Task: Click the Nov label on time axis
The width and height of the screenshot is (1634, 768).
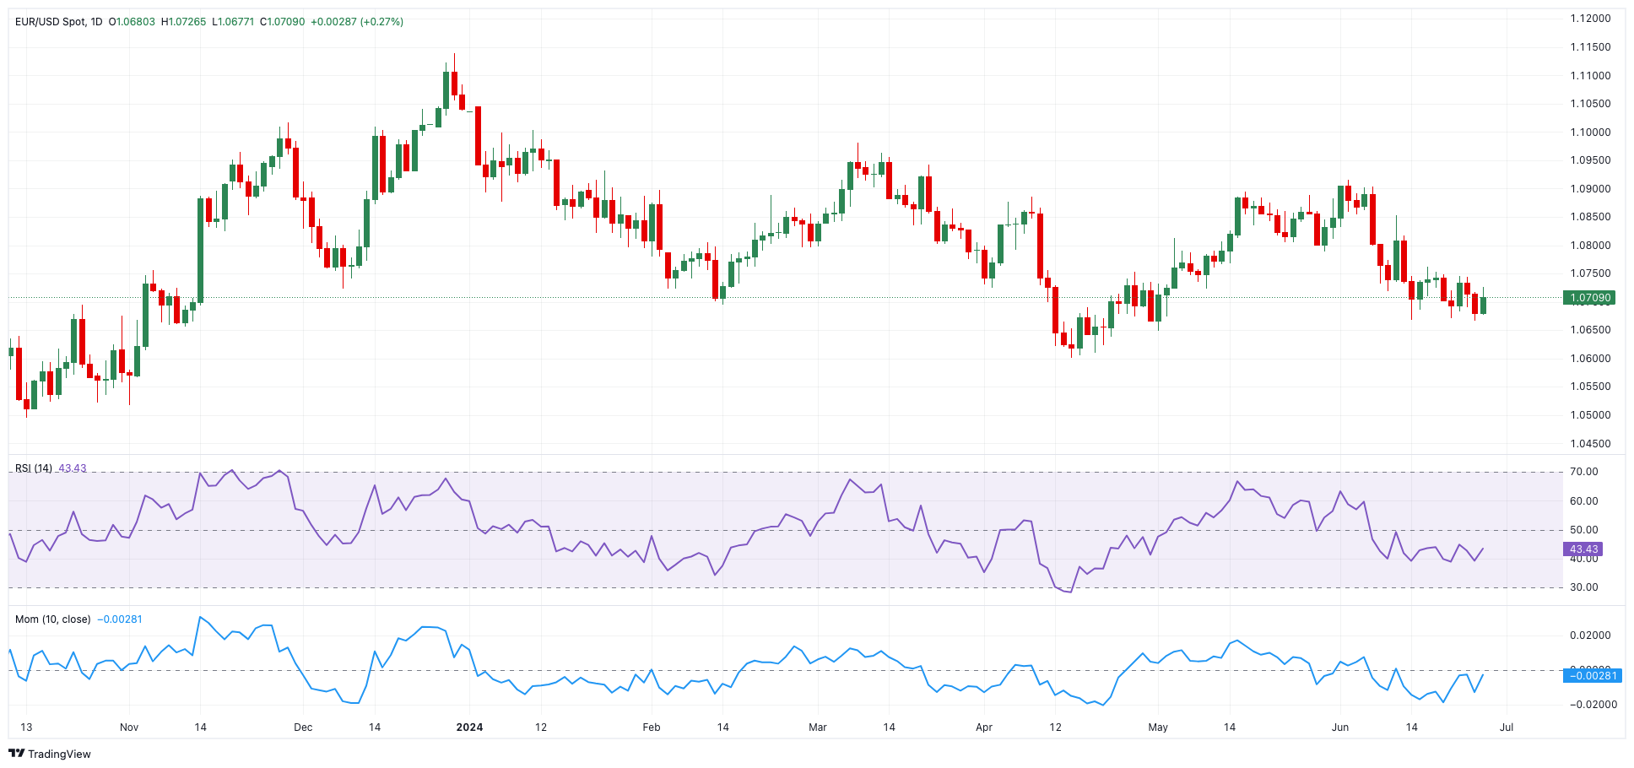Action: [x=129, y=727]
